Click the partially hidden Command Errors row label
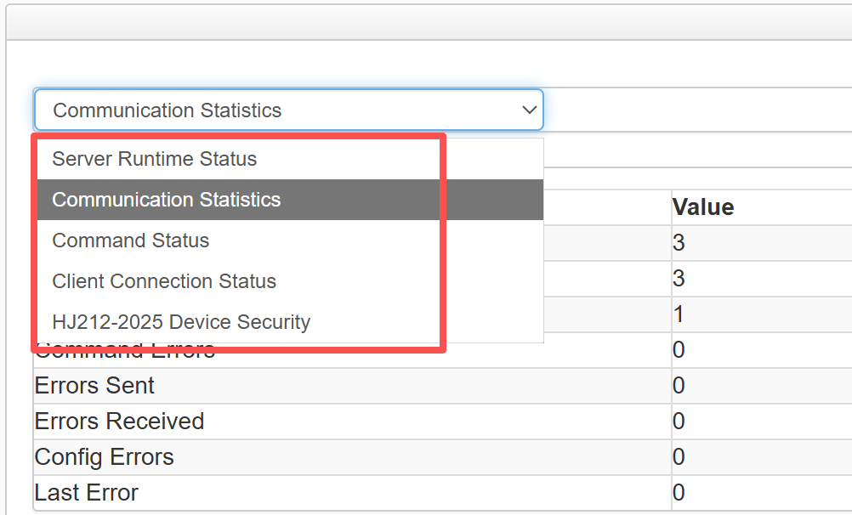Viewport: 852px width, 515px height. pyautogui.click(x=125, y=352)
